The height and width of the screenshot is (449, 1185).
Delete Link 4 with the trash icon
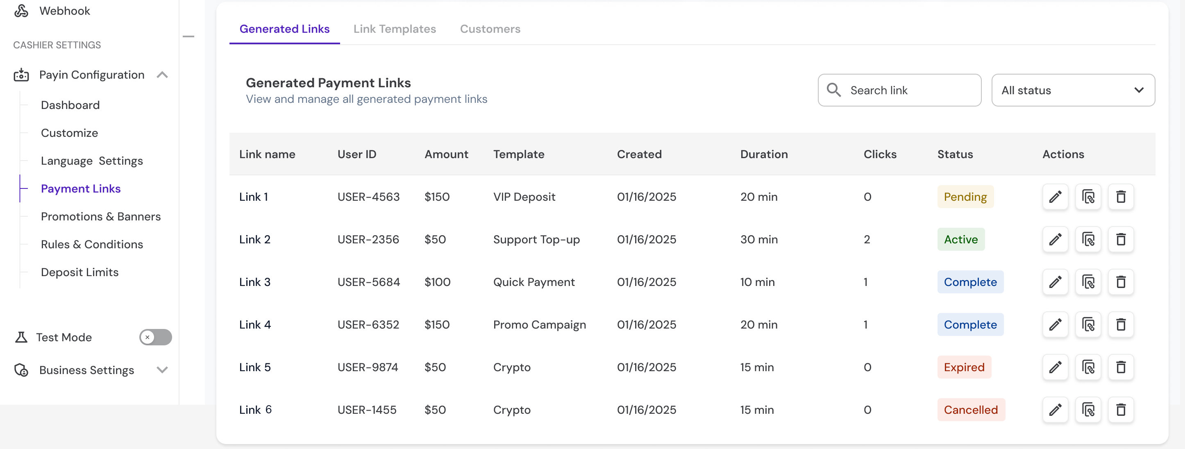pyautogui.click(x=1121, y=325)
